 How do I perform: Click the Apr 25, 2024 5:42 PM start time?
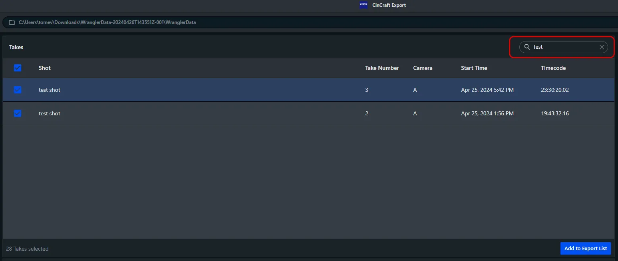487,90
